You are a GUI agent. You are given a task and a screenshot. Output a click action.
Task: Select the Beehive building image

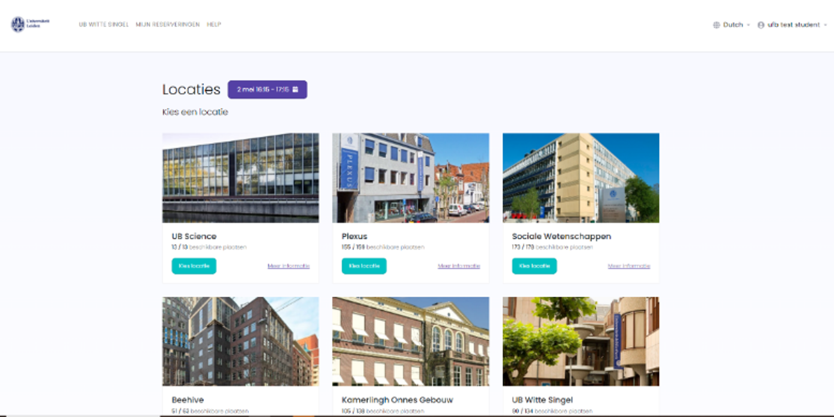[x=241, y=341]
